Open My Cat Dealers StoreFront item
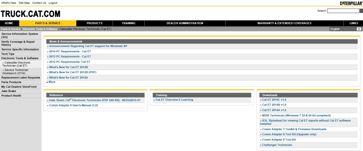This screenshot has height=151, width=363. (x=21, y=87)
